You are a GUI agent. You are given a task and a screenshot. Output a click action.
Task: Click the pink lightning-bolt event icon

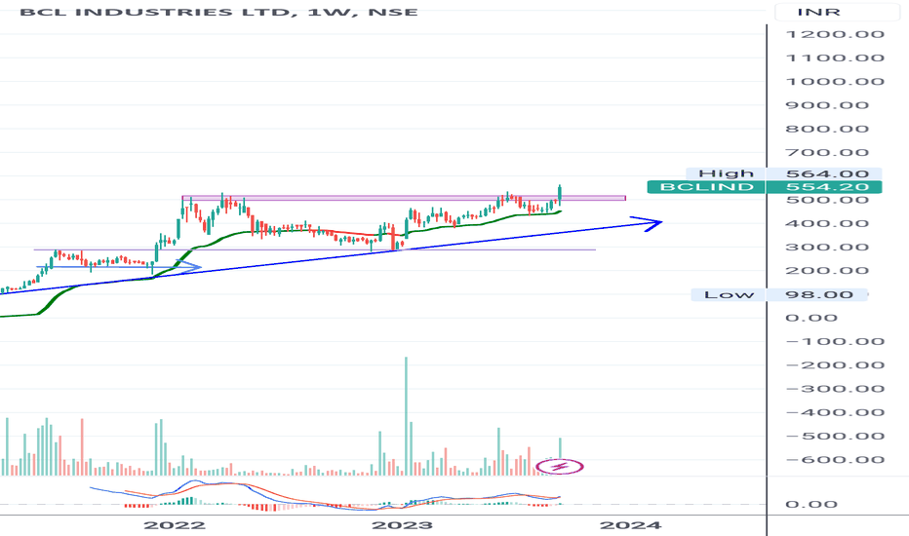pos(560,467)
